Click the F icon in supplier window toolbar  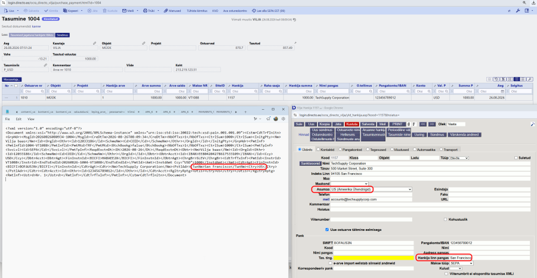[413, 124]
